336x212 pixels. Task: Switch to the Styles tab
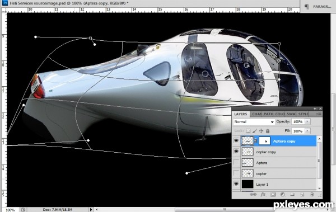[x=303, y=114]
